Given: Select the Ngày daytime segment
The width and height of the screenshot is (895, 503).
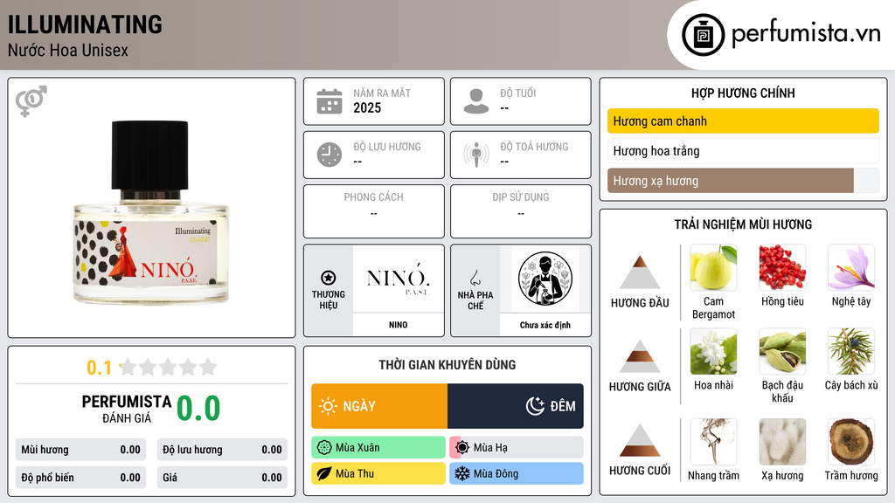Looking at the screenshot, I should pos(379,406).
